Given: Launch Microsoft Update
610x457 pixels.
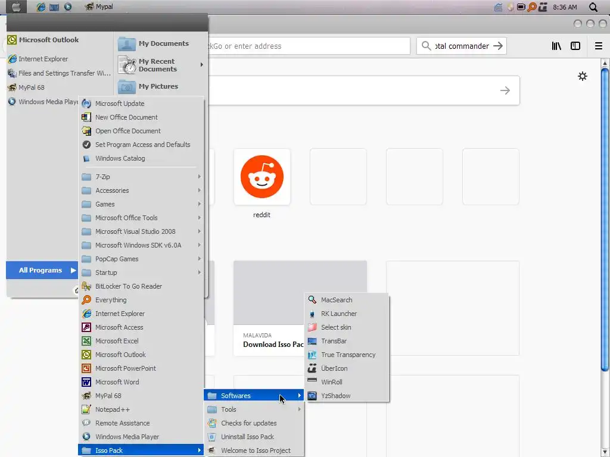Looking at the screenshot, I should (141, 104).
